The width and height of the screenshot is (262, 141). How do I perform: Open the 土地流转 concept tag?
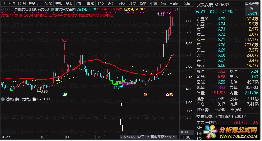(56, 15)
